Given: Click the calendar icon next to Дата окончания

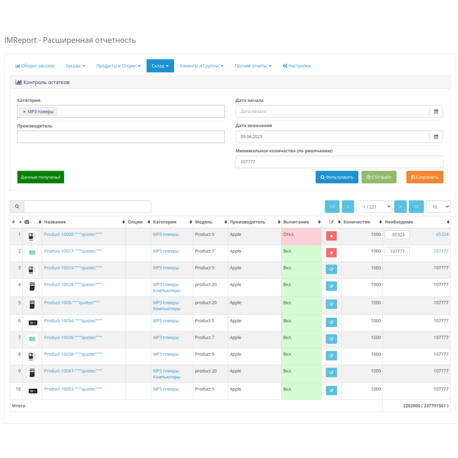Looking at the screenshot, I should (x=436, y=136).
